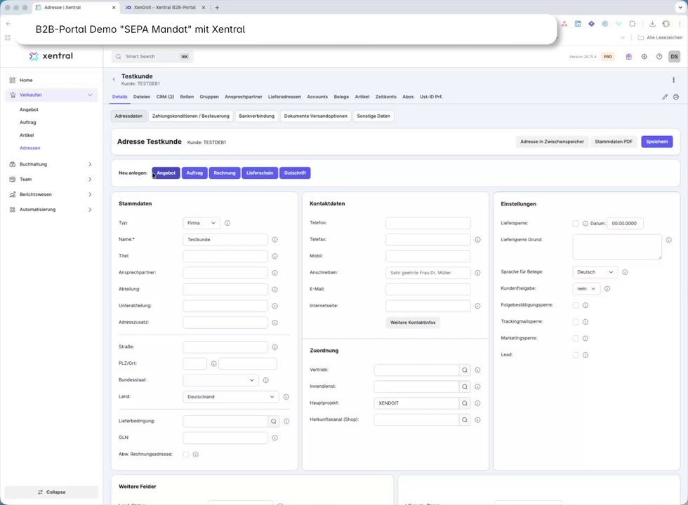Create new Angebot via button
Image resolution: width=688 pixels, height=505 pixels.
(166, 173)
